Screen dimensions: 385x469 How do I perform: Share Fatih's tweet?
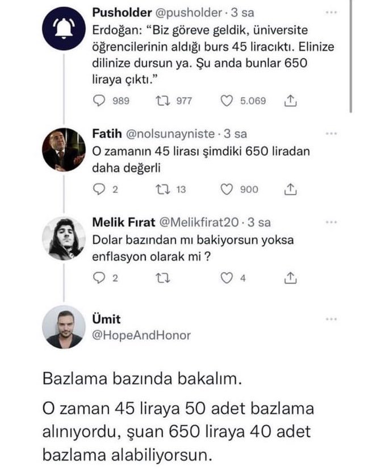(290, 190)
